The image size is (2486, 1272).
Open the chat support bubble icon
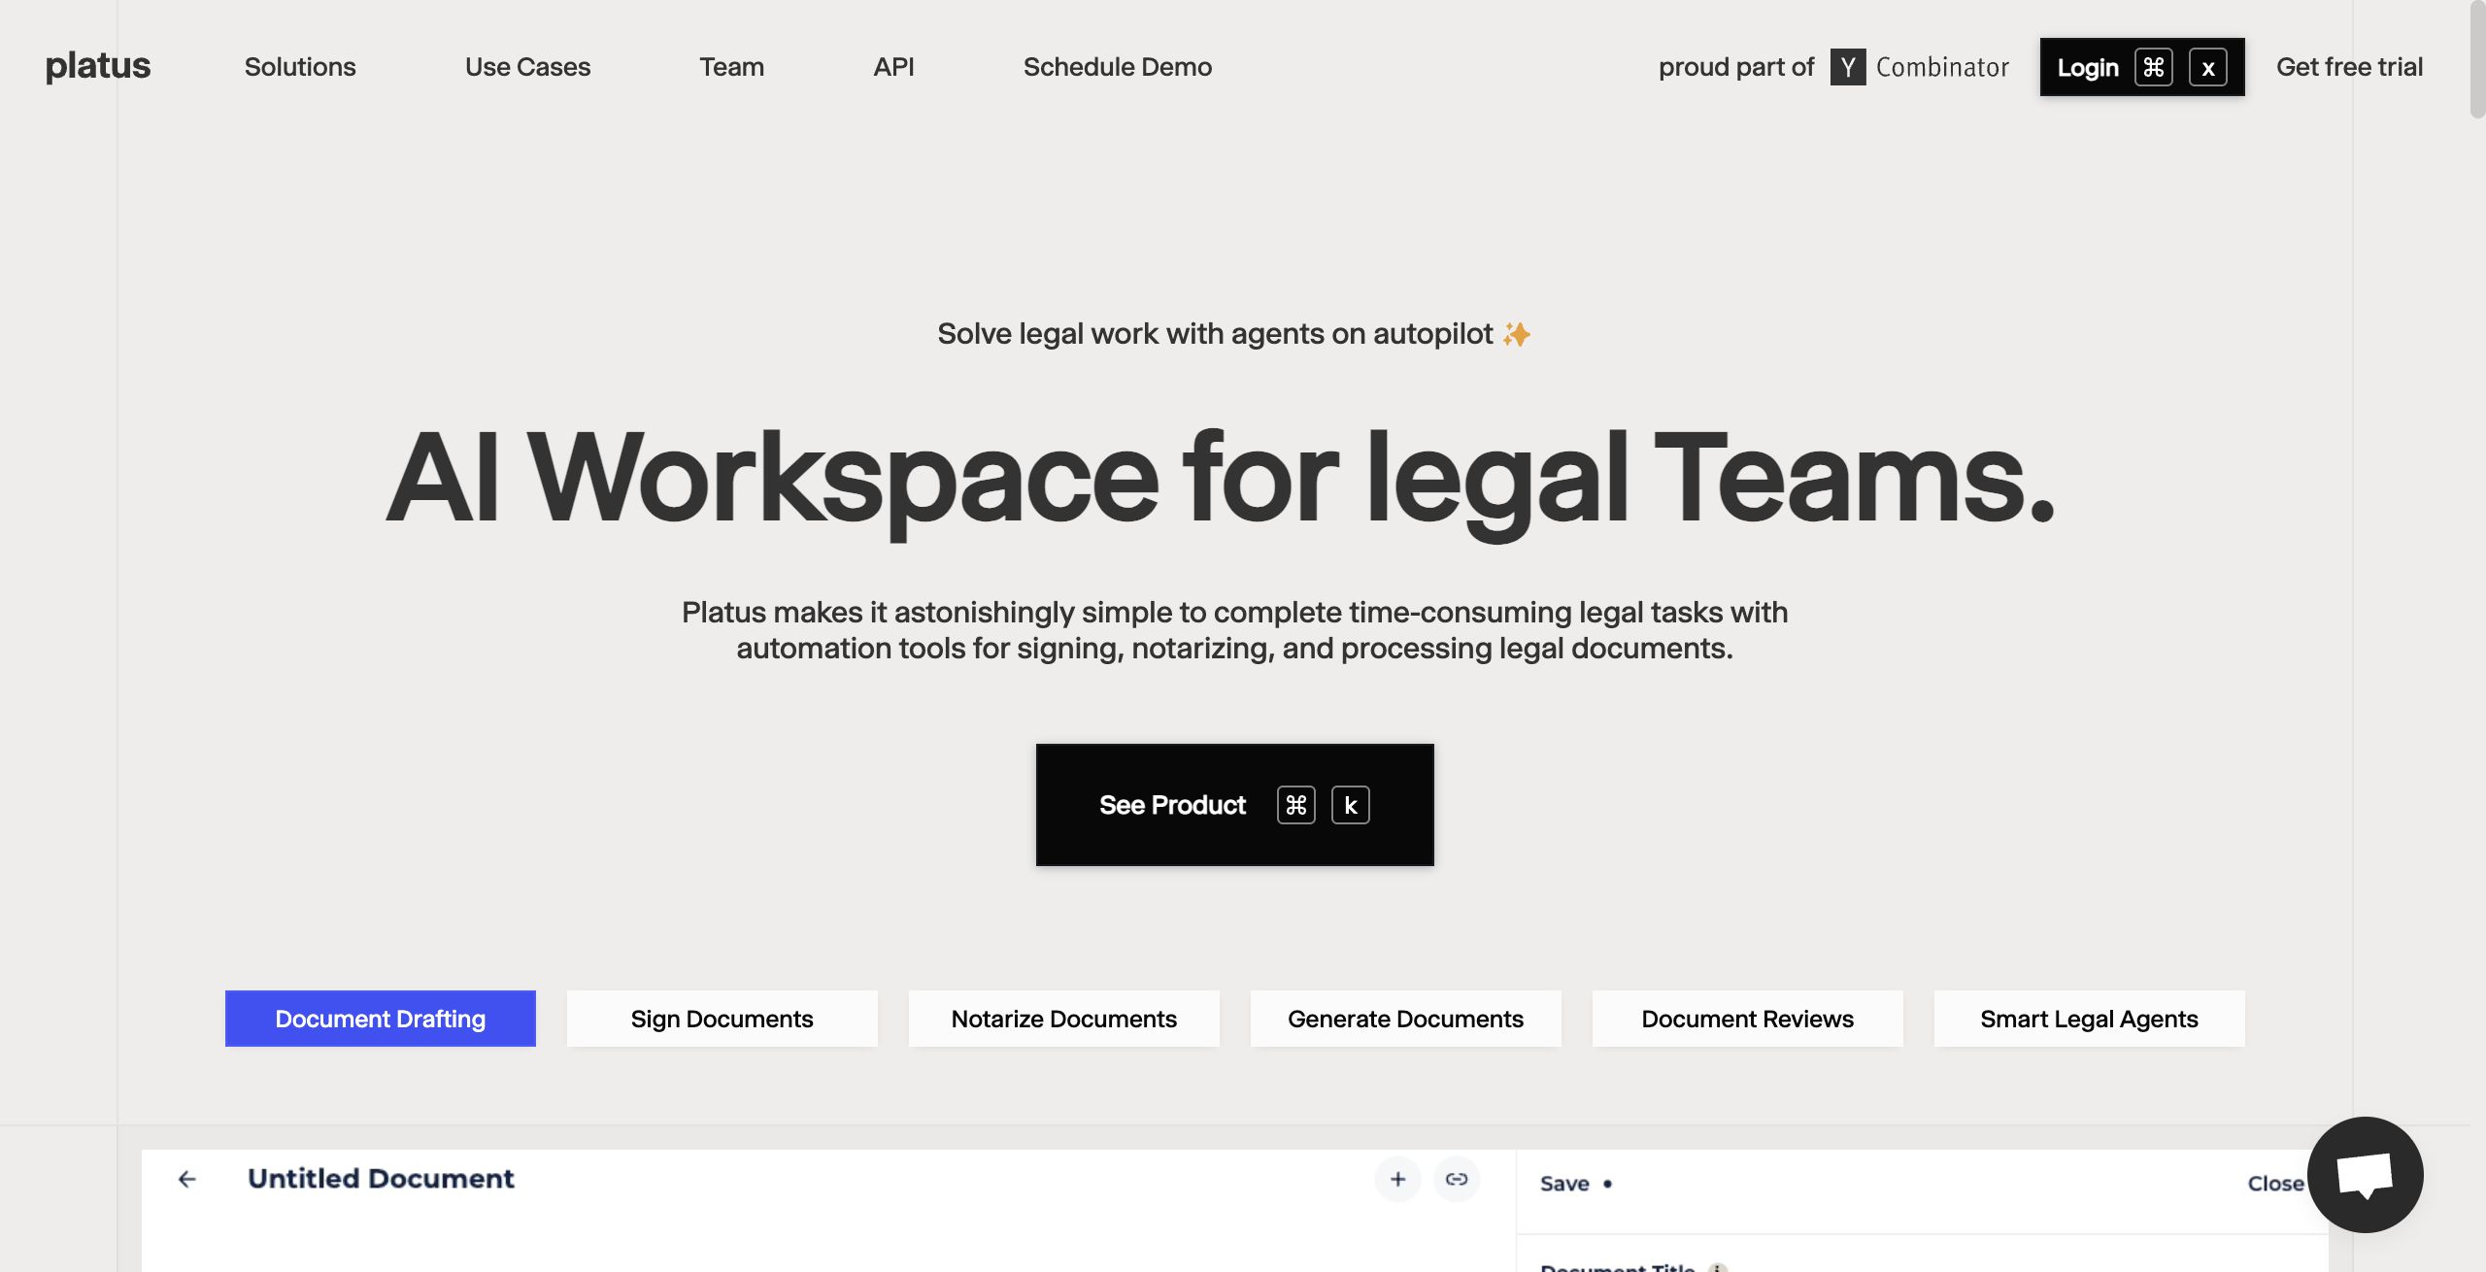[x=2365, y=1174]
